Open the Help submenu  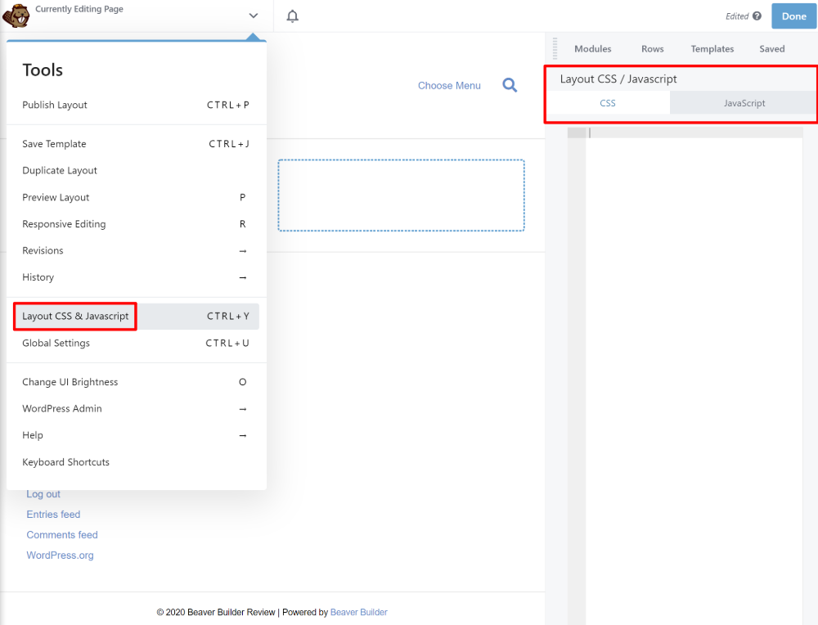(136, 435)
